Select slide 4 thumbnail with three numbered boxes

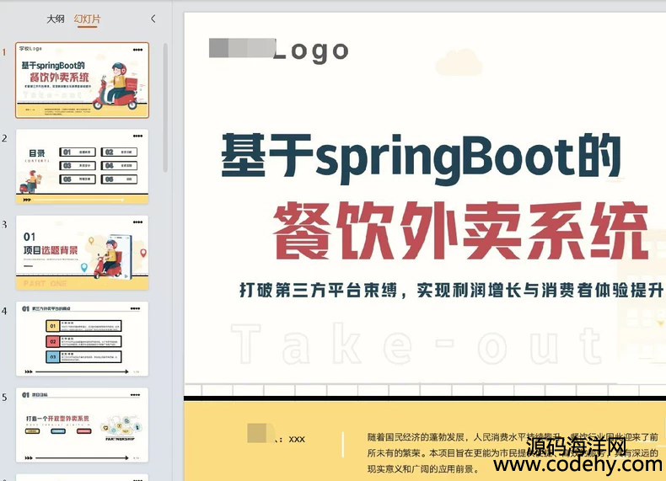pyautogui.click(x=82, y=339)
